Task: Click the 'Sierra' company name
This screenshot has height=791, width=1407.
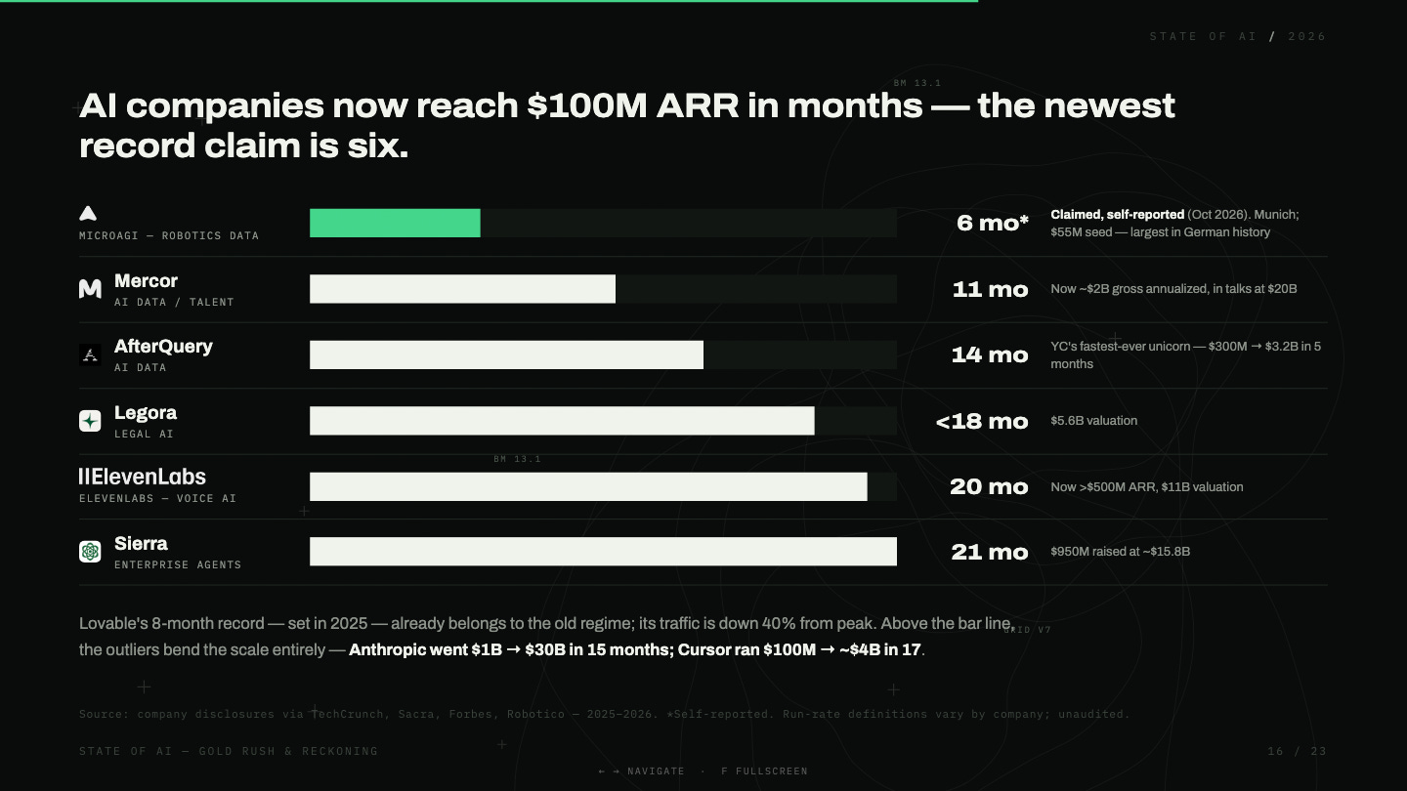Action: [x=141, y=544]
